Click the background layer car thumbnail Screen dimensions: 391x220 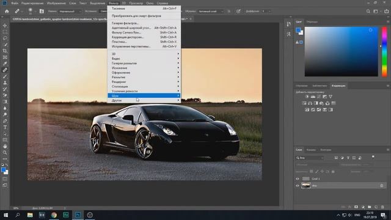[x=305, y=186]
